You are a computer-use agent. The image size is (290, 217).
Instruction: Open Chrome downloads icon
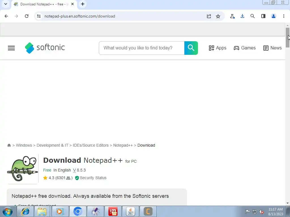click(x=242, y=16)
